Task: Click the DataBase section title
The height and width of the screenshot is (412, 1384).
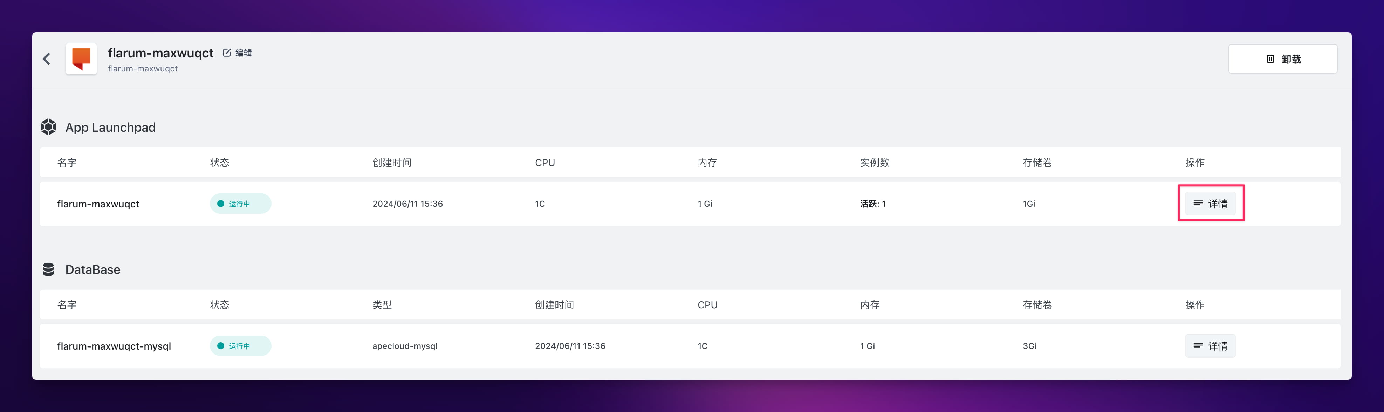Action: coord(93,270)
